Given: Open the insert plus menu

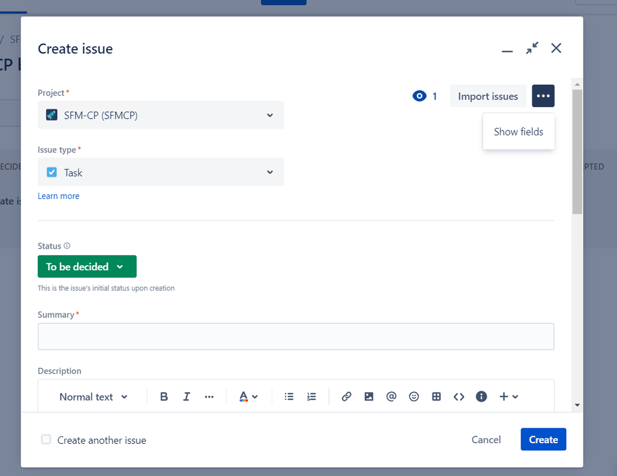Looking at the screenshot, I should point(508,396).
